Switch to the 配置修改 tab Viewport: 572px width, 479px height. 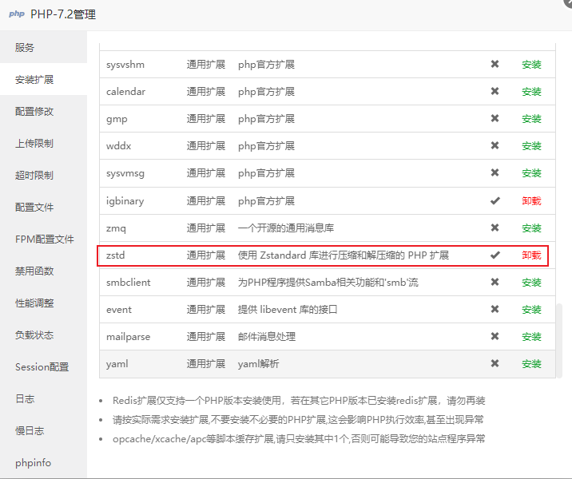[x=34, y=112]
